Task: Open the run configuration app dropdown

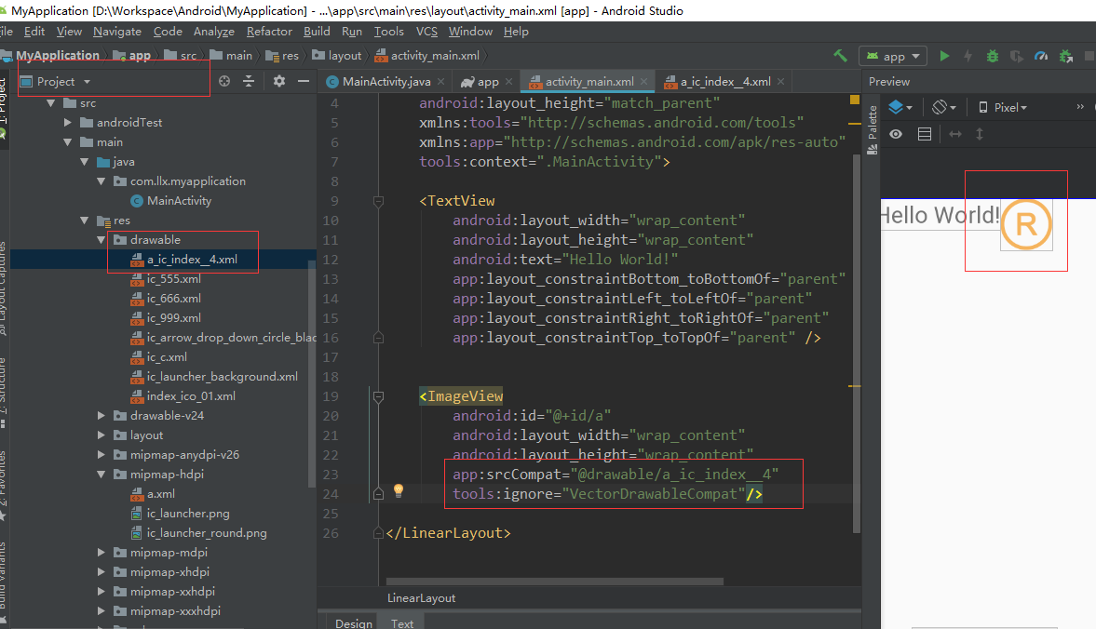Action: 893,56
